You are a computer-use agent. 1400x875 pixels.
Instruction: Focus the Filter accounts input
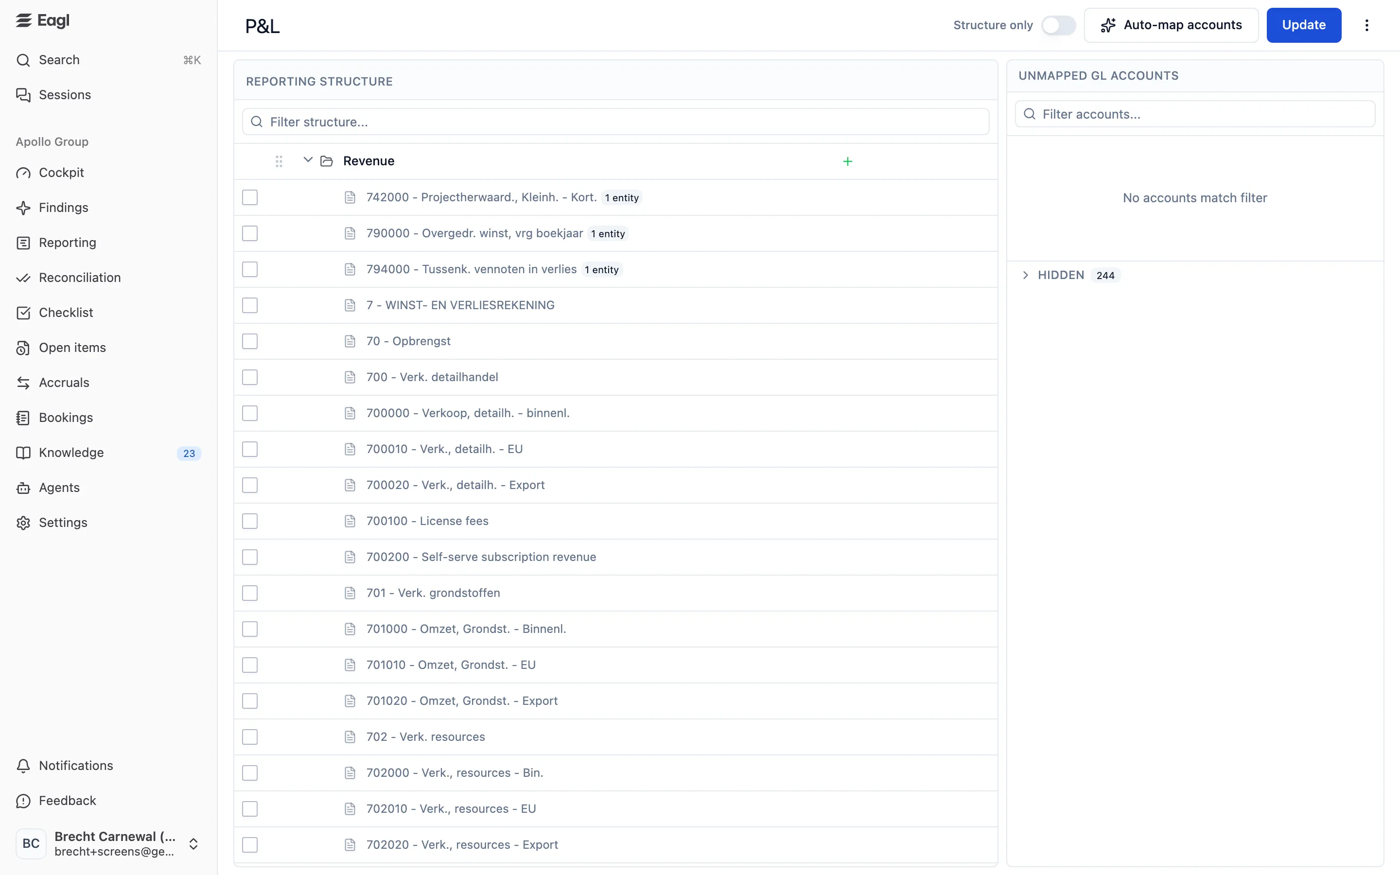(x=1195, y=115)
